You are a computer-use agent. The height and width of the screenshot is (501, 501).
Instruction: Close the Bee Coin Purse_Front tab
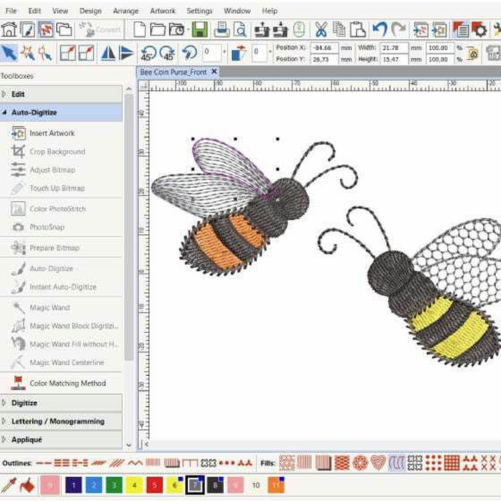pyautogui.click(x=214, y=72)
